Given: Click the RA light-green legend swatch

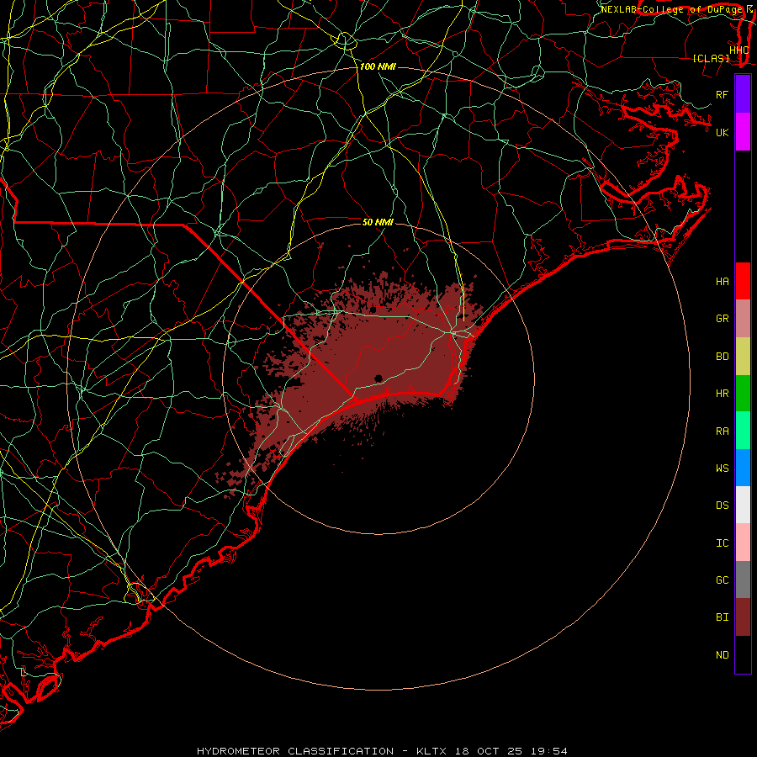Looking at the screenshot, I should (x=743, y=431).
